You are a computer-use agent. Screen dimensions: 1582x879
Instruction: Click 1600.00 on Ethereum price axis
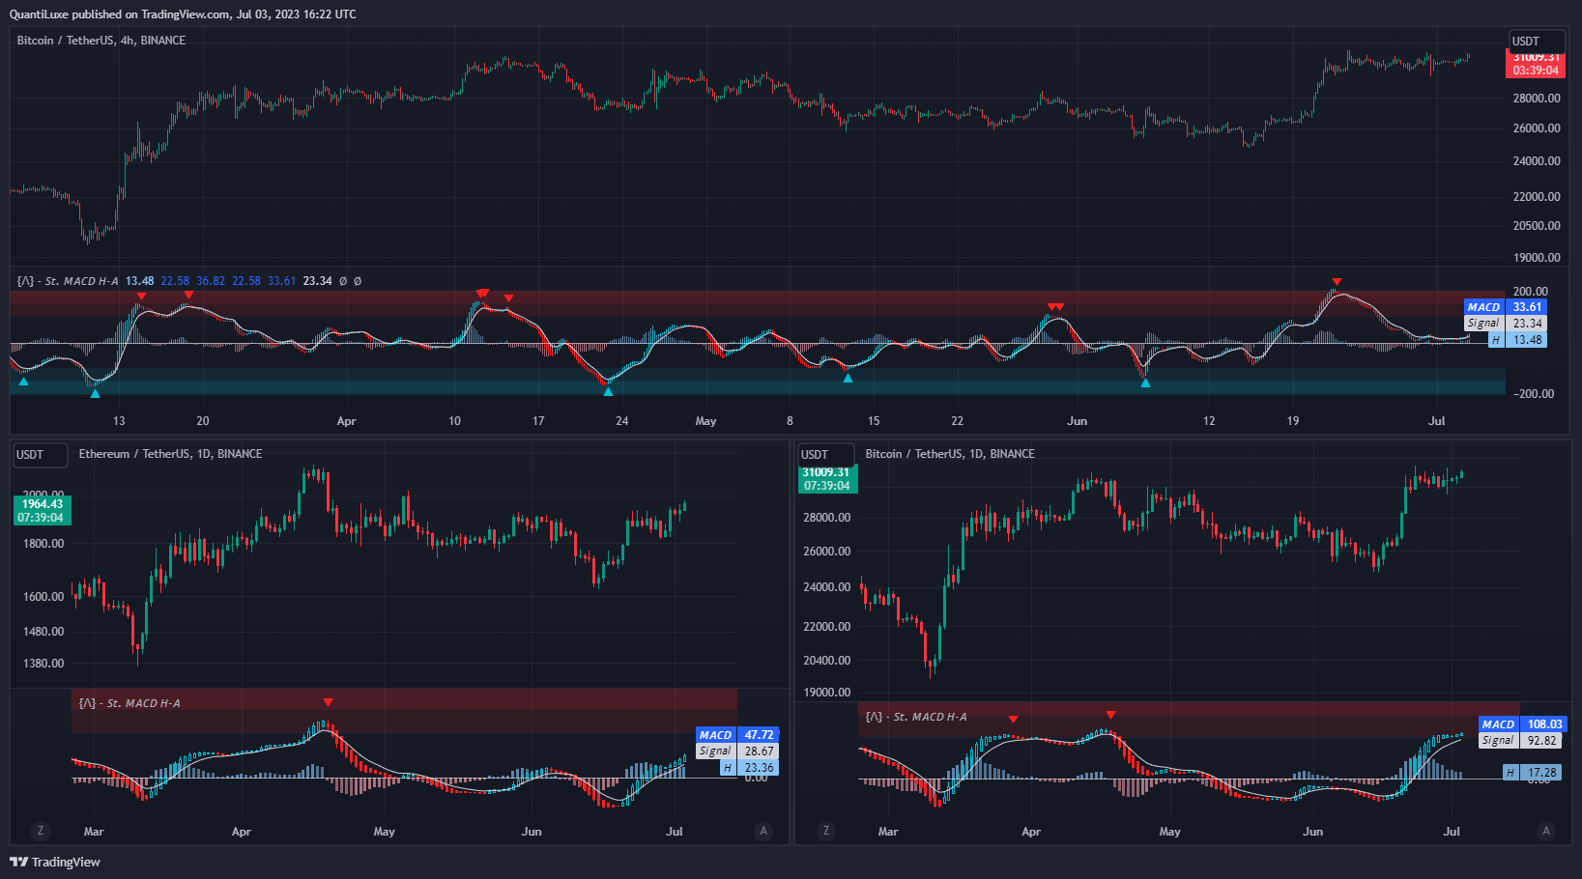(x=43, y=597)
